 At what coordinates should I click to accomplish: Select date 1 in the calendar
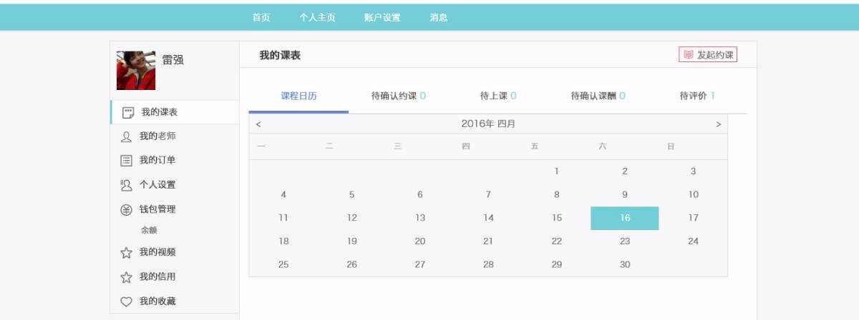tap(557, 171)
